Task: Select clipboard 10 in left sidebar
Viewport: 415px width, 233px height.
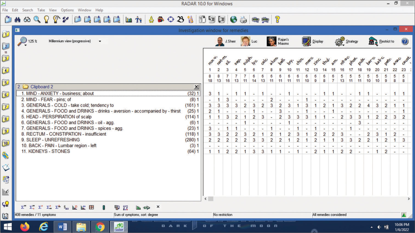Action: click(x=6, y=143)
